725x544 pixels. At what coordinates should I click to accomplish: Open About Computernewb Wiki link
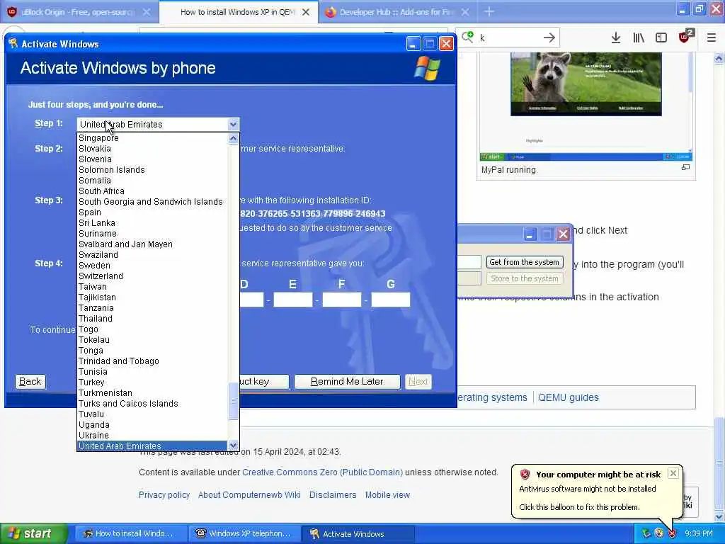point(249,495)
